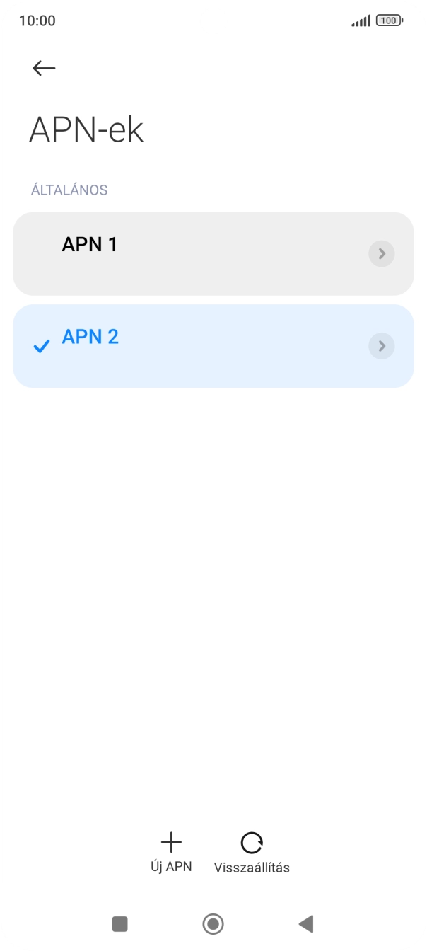Tap the 10:00 clock in status bar
Viewport: 427px width, 951px height.
[x=37, y=21]
